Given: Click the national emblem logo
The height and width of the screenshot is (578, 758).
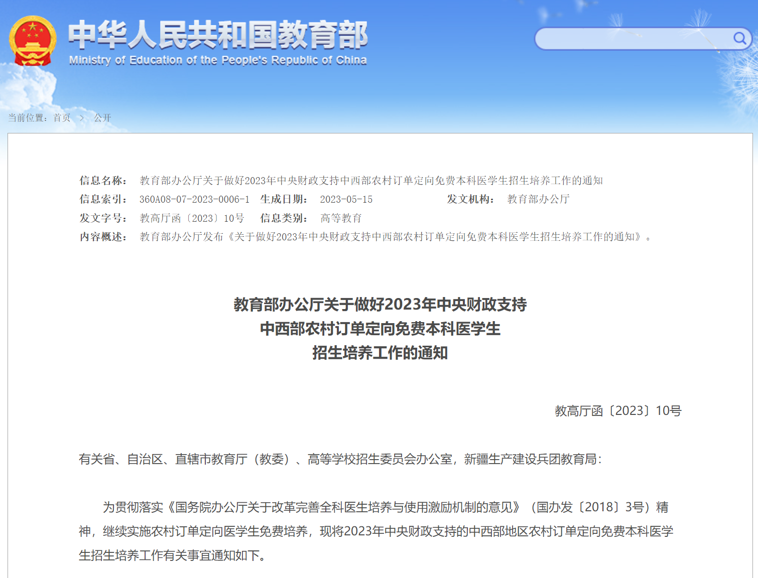Looking at the screenshot, I should (x=33, y=41).
